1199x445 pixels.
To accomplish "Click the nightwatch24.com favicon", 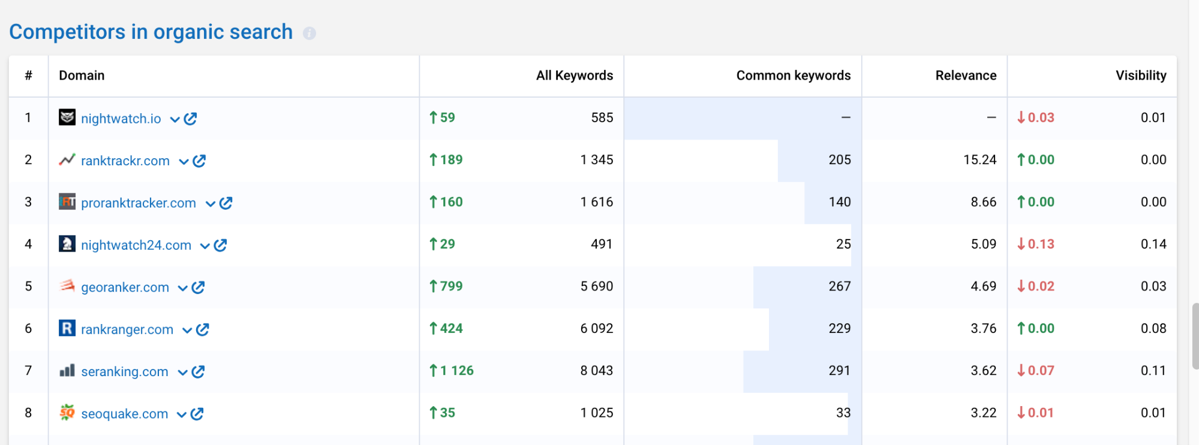I will pos(67,244).
